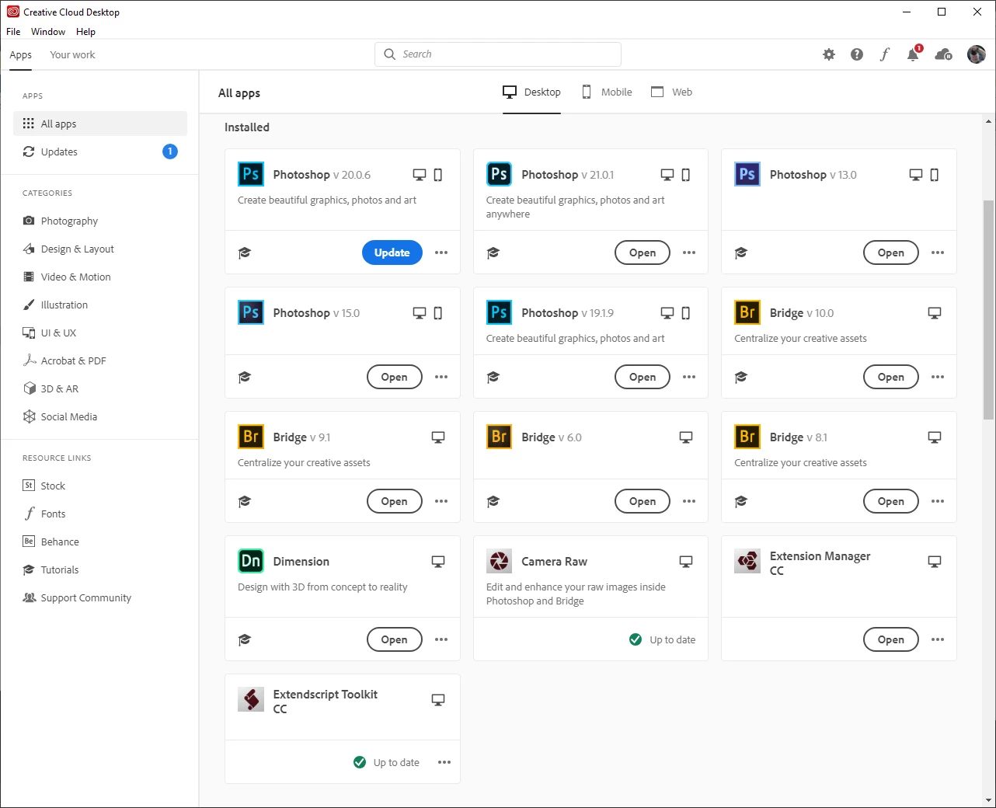Switch to the Your work tab

[72, 55]
